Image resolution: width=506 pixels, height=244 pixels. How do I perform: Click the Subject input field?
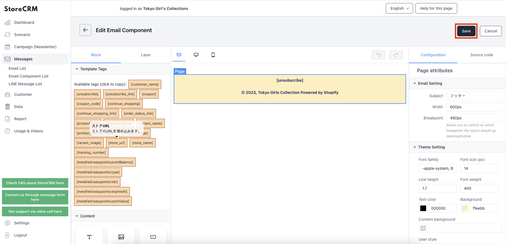(x=474, y=96)
